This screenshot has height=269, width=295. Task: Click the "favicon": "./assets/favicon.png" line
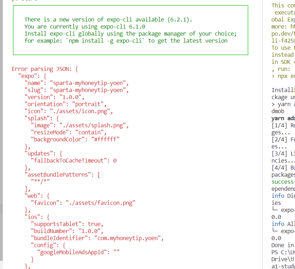(x=83, y=203)
